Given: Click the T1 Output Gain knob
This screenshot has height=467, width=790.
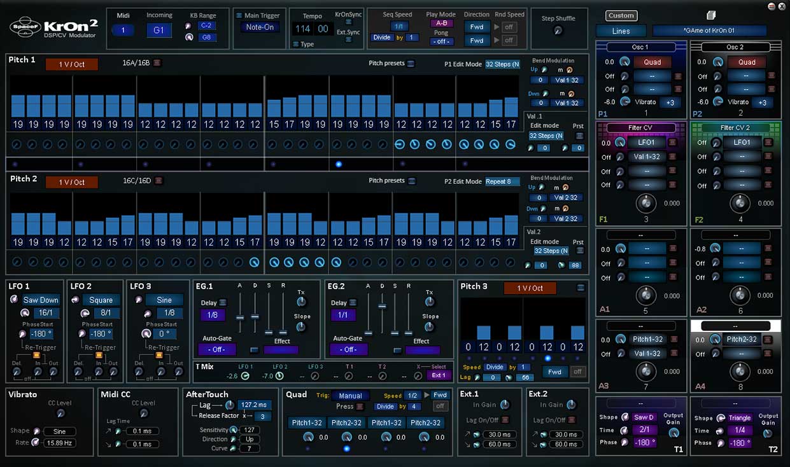Looking at the screenshot, I should [x=674, y=433].
